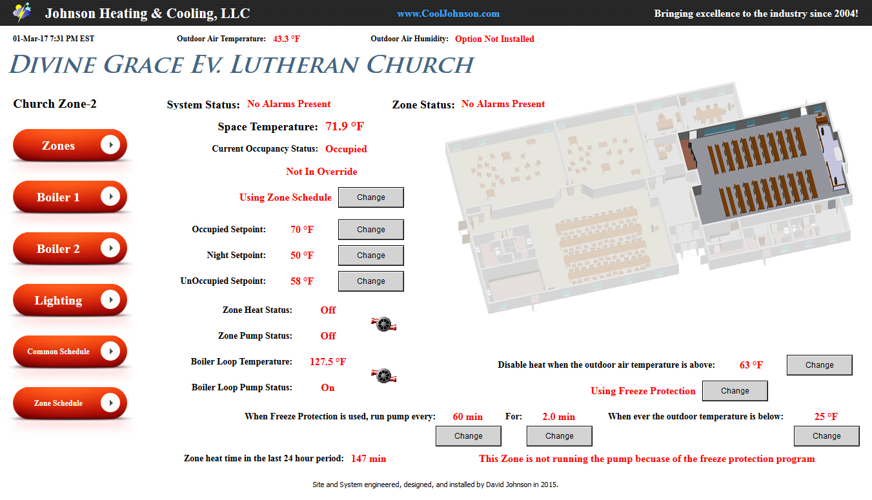Open the Lighting controls page

[70, 301]
